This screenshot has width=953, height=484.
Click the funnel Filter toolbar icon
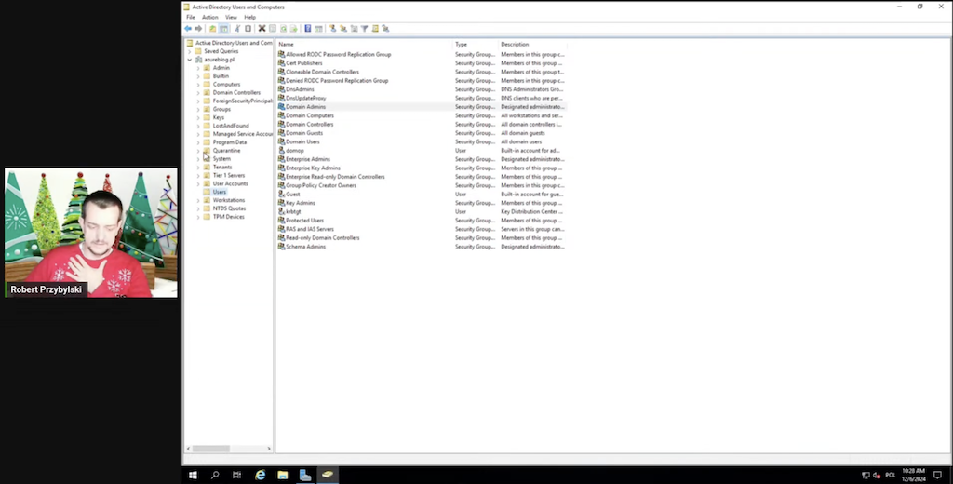(364, 29)
